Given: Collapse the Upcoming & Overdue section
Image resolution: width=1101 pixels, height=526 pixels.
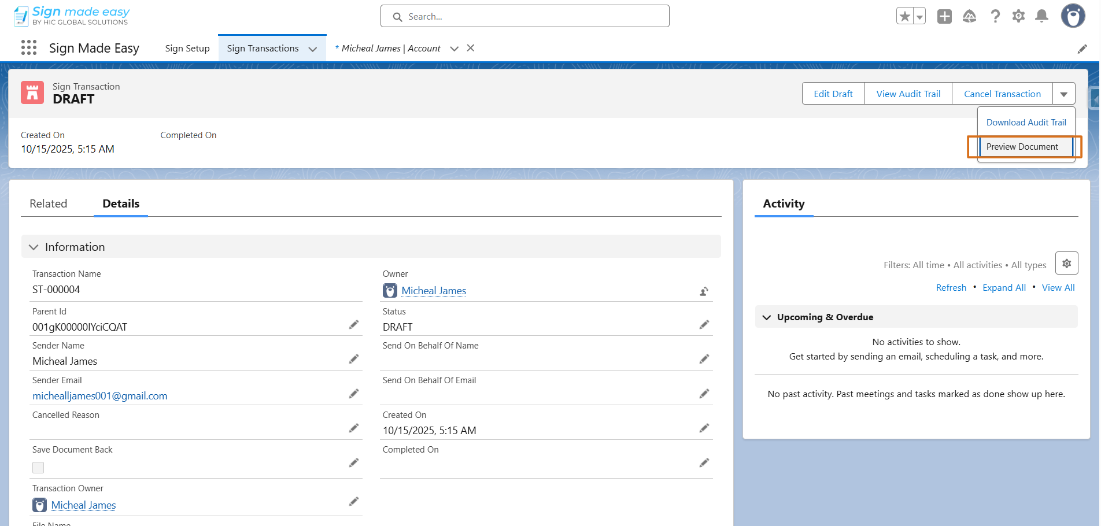Looking at the screenshot, I should pyautogui.click(x=767, y=317).
